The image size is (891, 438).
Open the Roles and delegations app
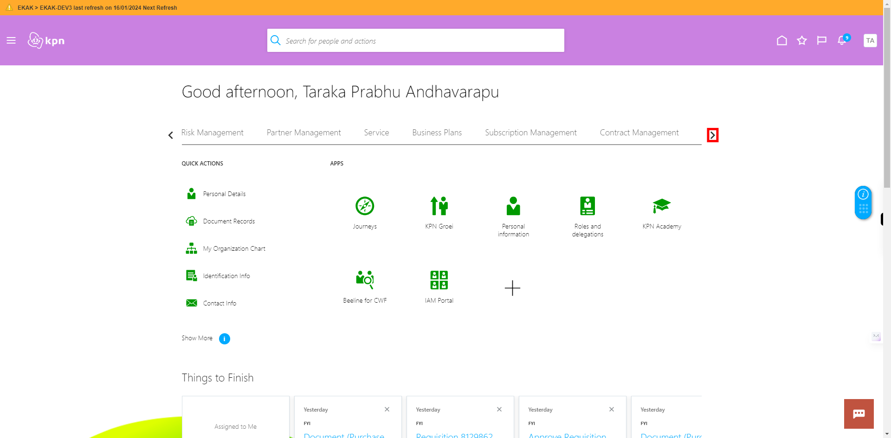tap(588, 216)
